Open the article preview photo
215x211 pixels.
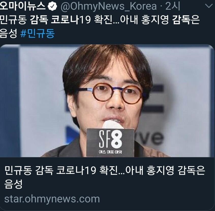(107, 101)
